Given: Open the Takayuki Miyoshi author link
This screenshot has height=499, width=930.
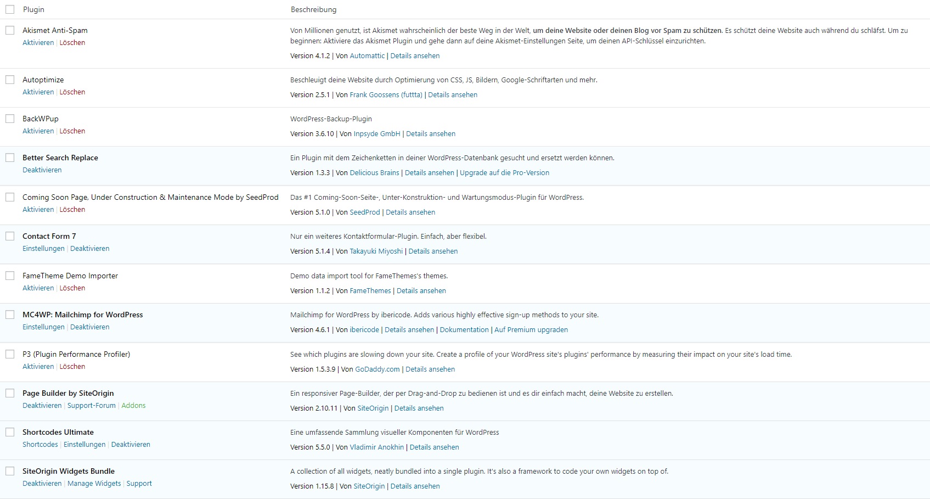Looking at the screenshot, I should point(376,251).
